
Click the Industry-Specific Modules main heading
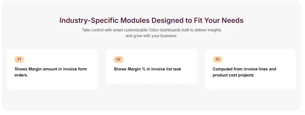click(151, 21)
